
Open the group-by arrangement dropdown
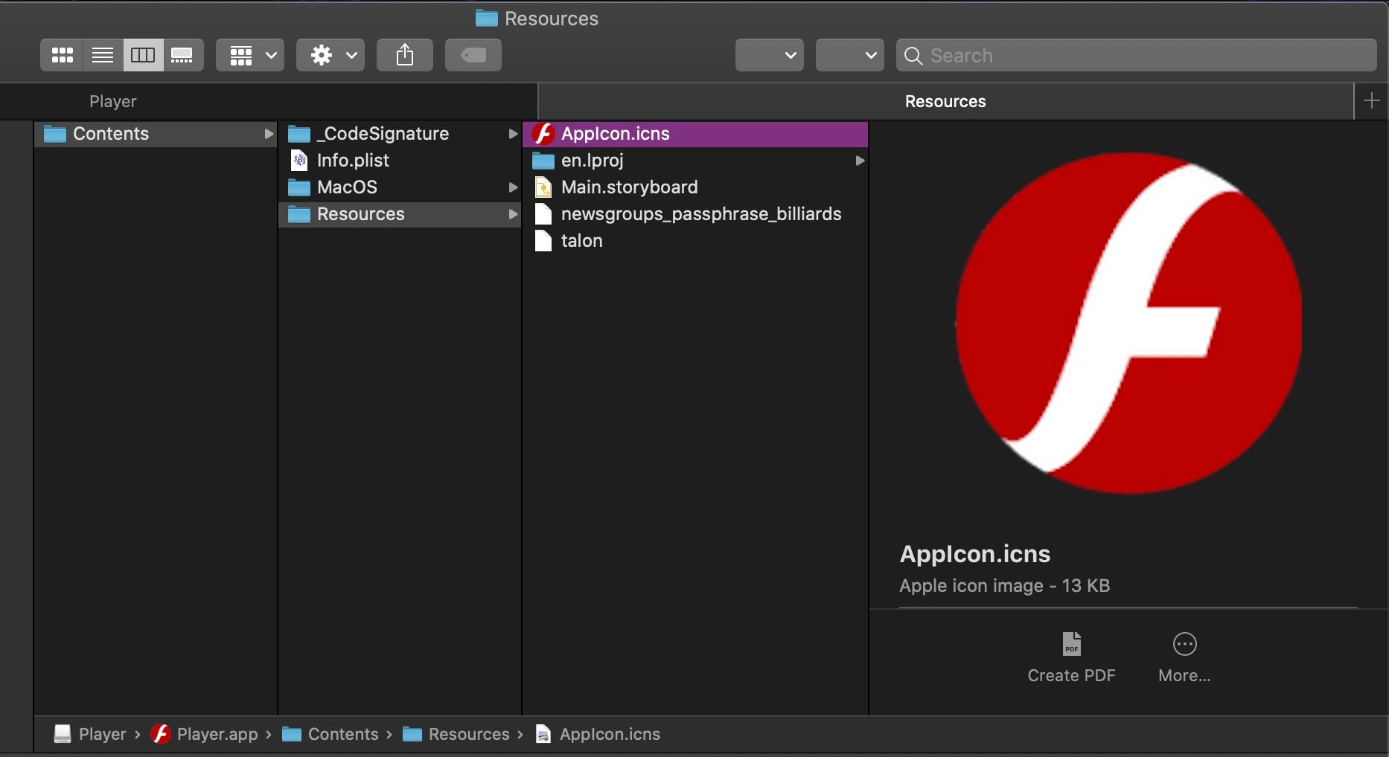tap(250, 55)
